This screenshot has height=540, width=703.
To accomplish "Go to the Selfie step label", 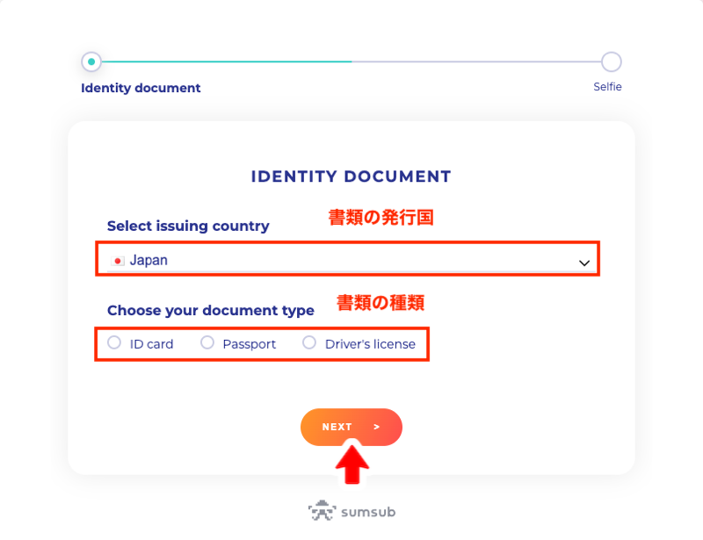I will 607,87.
